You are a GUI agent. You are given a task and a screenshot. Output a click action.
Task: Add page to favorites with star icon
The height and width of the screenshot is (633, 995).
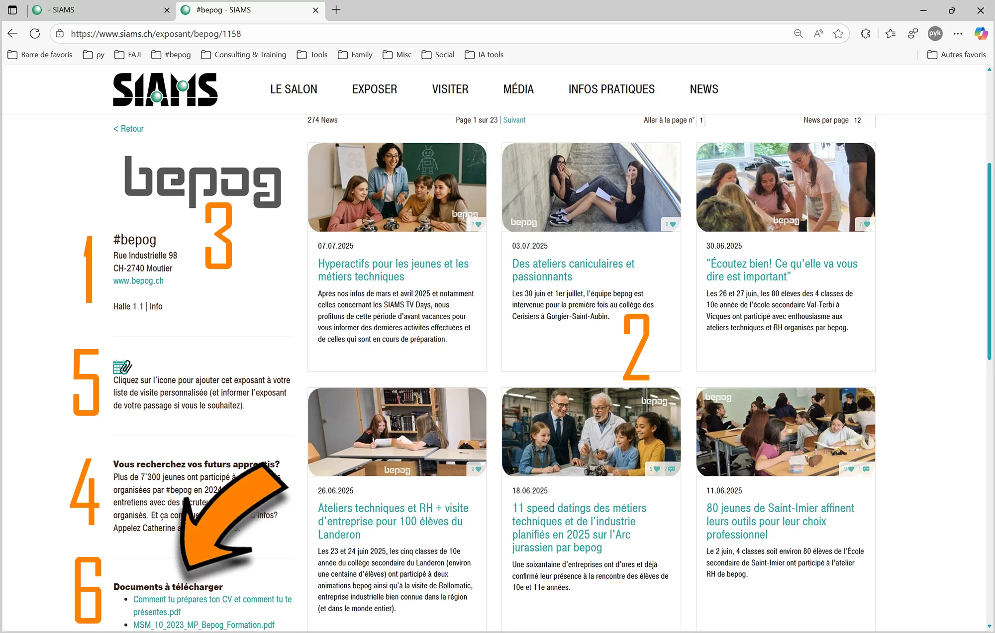838,33
